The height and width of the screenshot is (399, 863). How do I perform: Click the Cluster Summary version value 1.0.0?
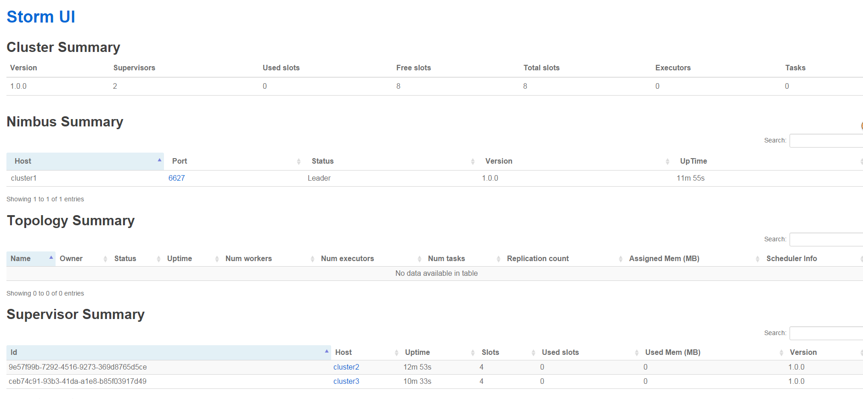[x=18, y=86]
